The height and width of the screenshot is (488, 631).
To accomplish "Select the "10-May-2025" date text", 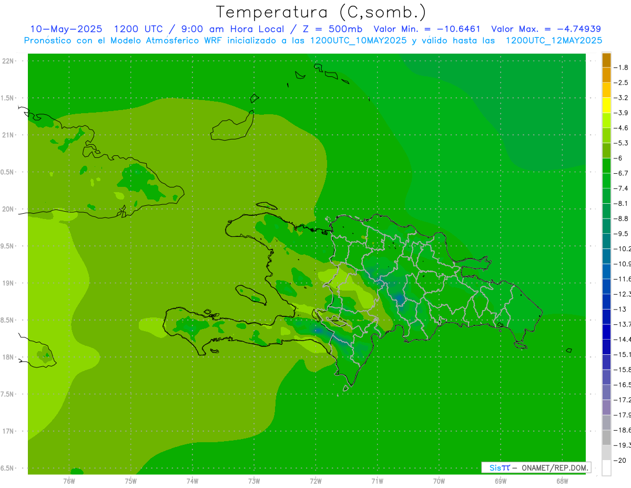I will pos(65,29).
